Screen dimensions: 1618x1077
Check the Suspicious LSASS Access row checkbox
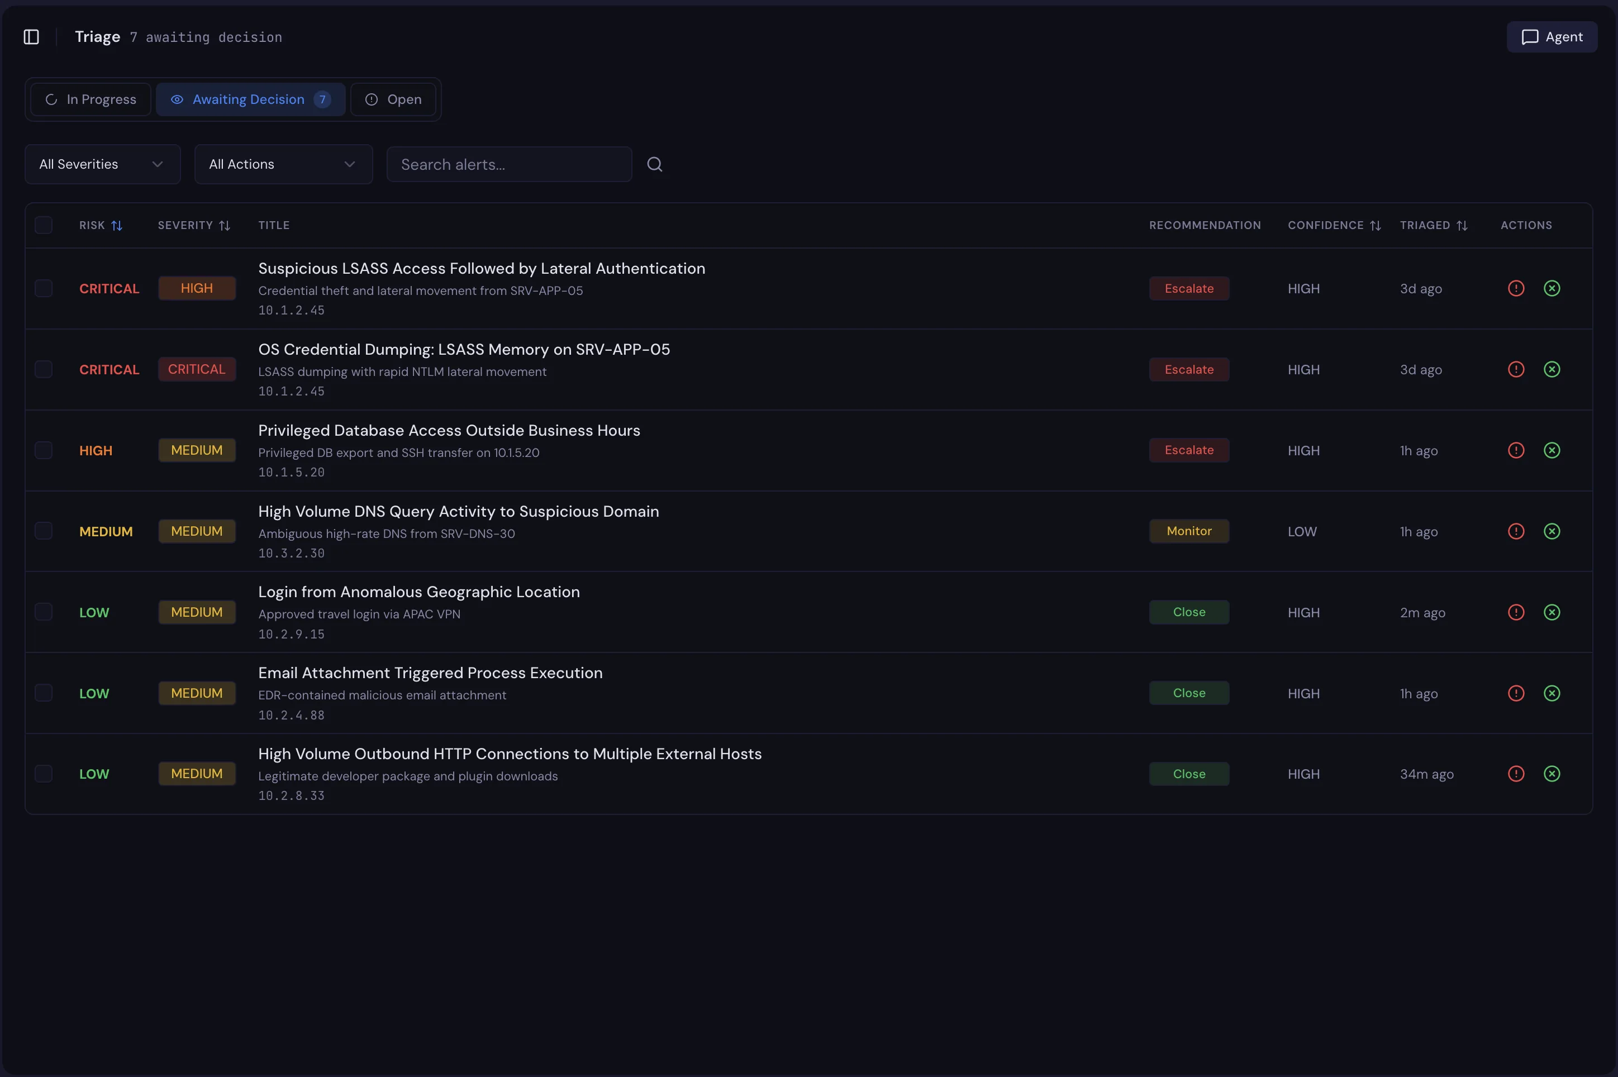click(44, 288)
